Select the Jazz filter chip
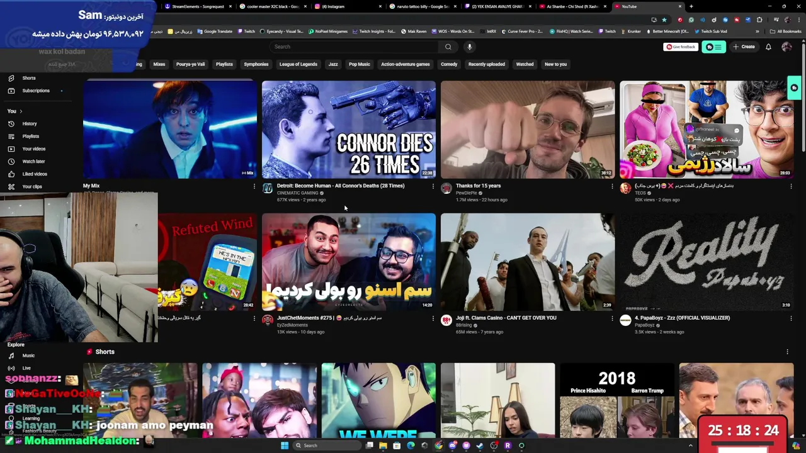 [333, 64]
